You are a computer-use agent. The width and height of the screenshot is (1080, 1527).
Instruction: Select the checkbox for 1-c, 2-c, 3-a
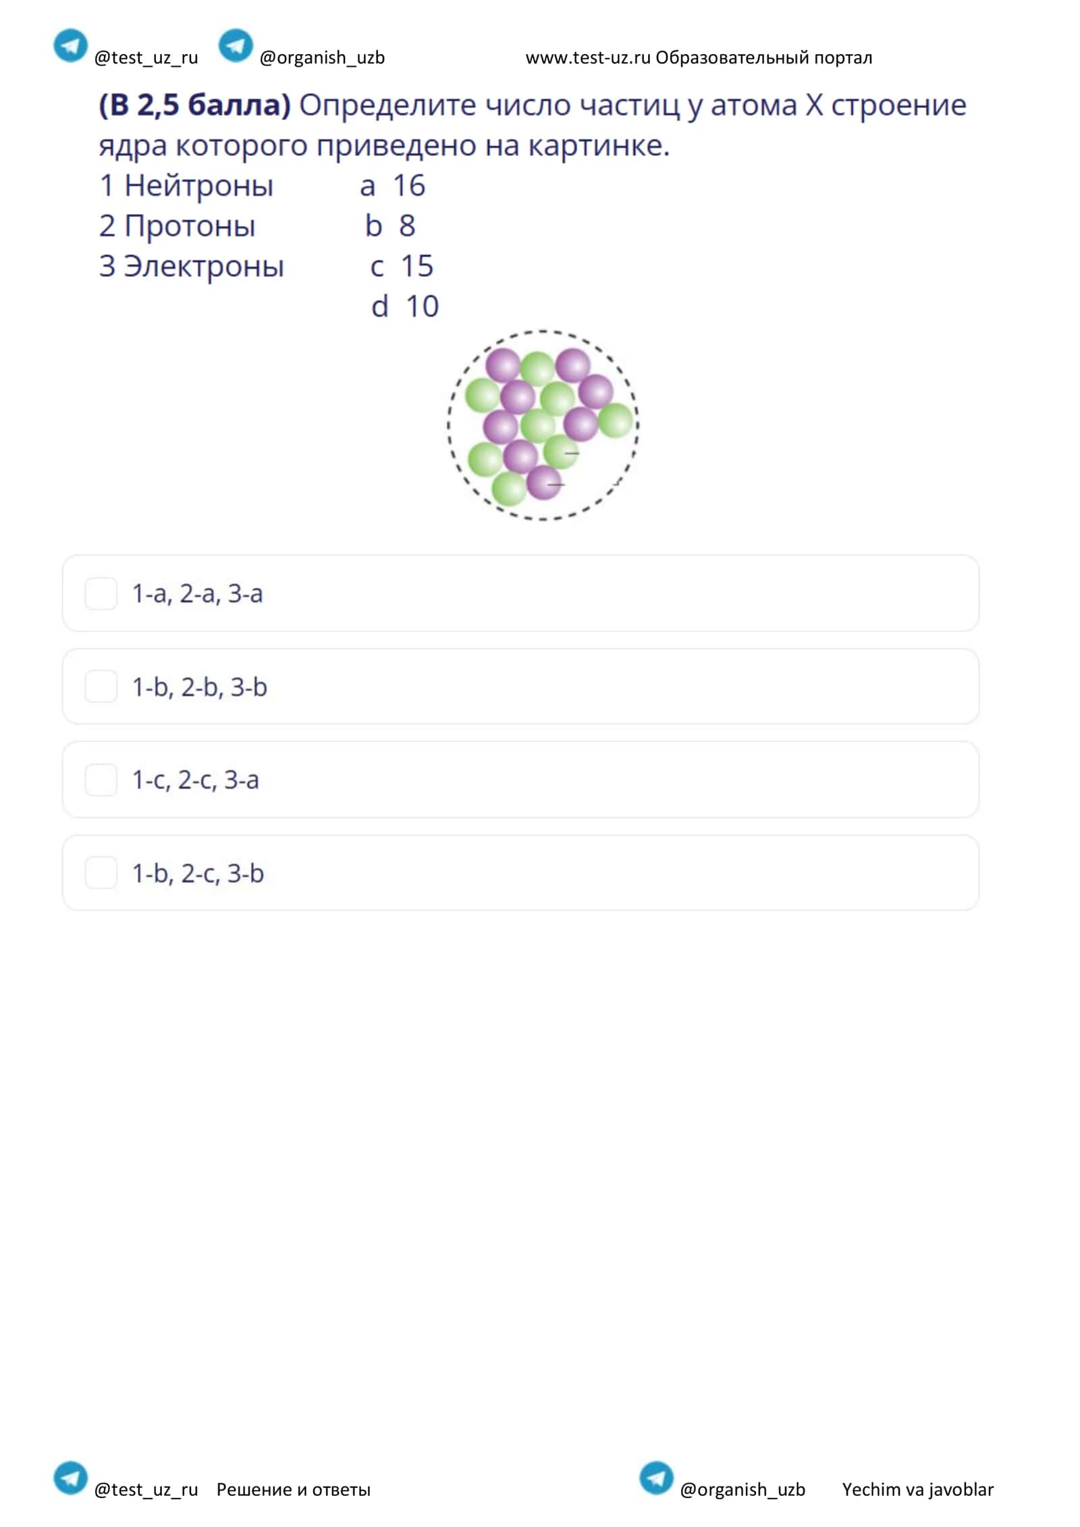[101, 780]
